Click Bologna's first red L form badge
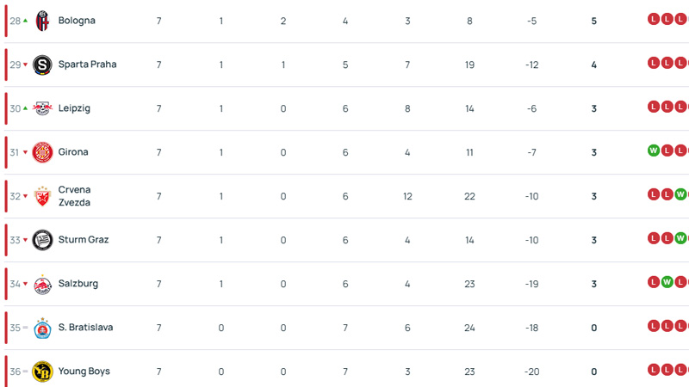Screen dimensions: 689x387 point(654,20)
